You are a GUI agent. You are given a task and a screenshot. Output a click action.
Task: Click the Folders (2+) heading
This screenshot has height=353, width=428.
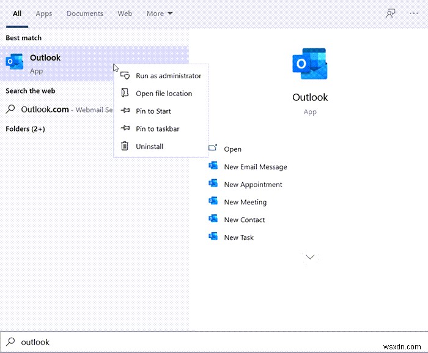(x=25, y=128)
